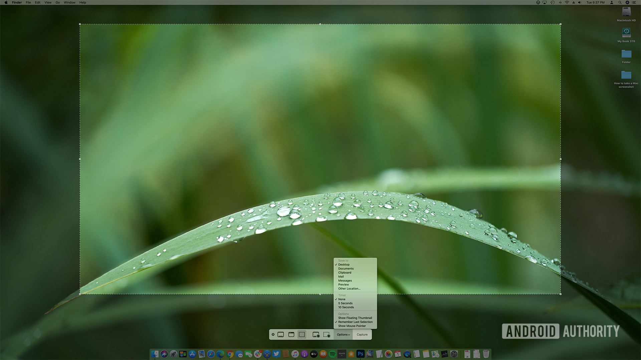Set timer to 10 Seconds
This screenshot has height=360, width=641.
346,307
